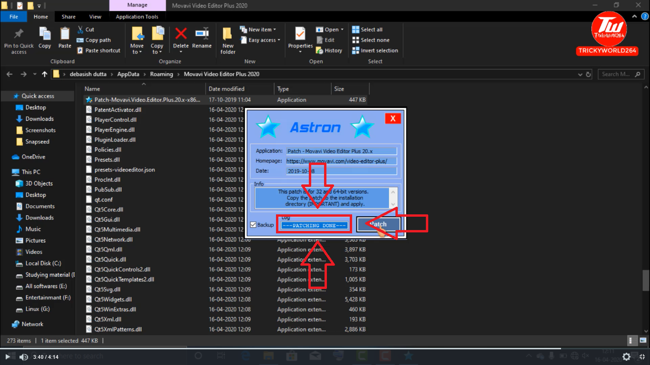650x365 pixels.
Task: Open the File tab
Action: (x=14, y=17)
